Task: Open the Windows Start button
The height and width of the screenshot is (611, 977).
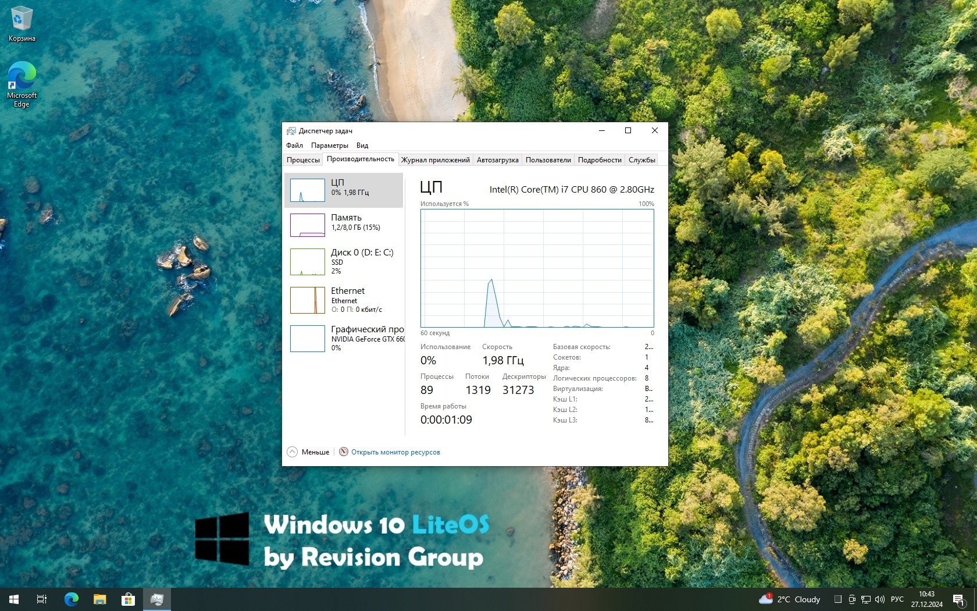Action: [14, 599]
